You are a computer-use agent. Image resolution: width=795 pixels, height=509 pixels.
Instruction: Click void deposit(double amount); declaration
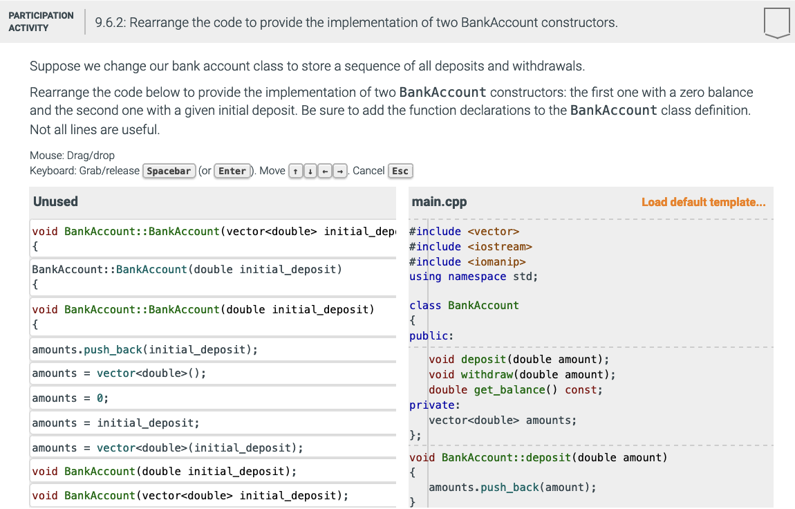point(518,360)
